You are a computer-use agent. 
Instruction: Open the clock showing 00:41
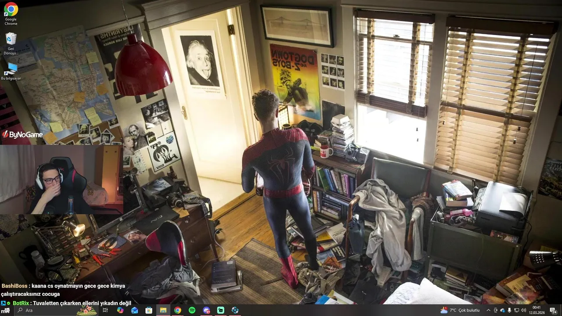coord(537,310)
